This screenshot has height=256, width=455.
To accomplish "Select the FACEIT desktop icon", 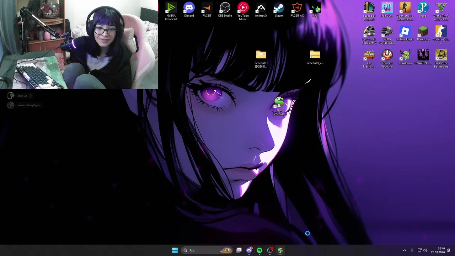I will pyautogui.click(x=207, y=10).
